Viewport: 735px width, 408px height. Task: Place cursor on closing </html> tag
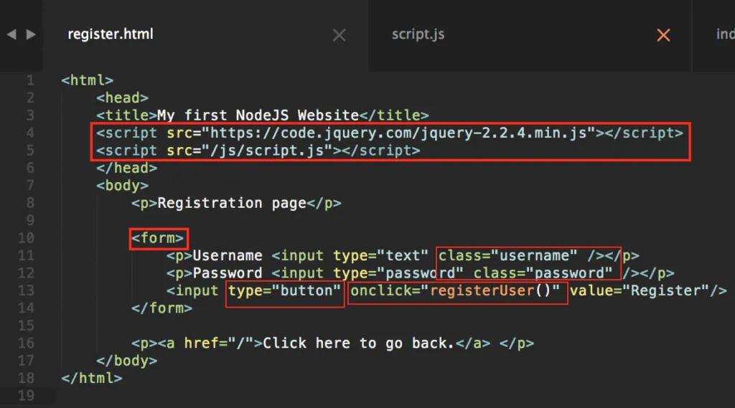coord(92,378)
